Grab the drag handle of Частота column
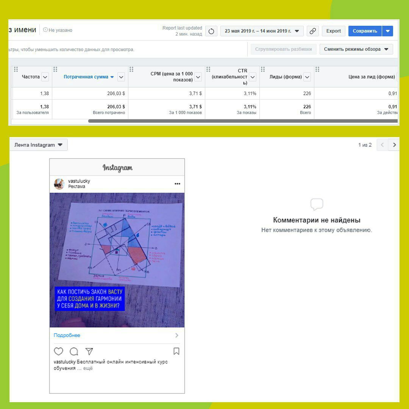 point(16,69)
